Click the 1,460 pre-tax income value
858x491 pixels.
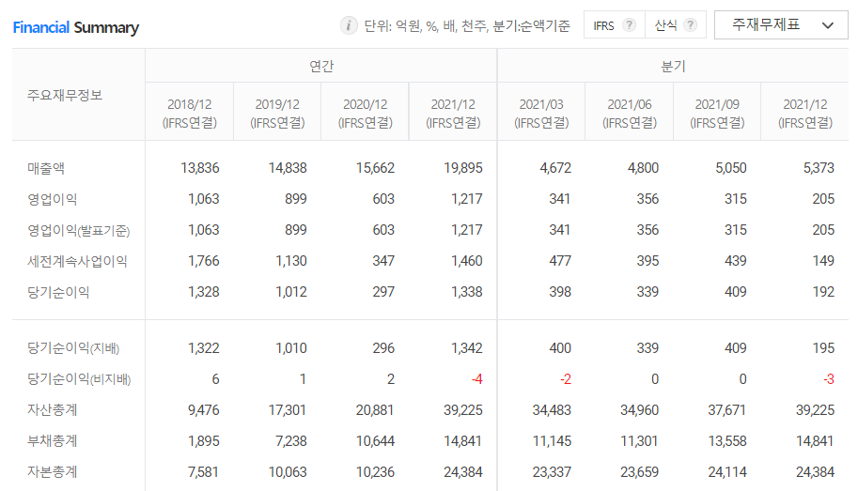click(x=467, y=261)
